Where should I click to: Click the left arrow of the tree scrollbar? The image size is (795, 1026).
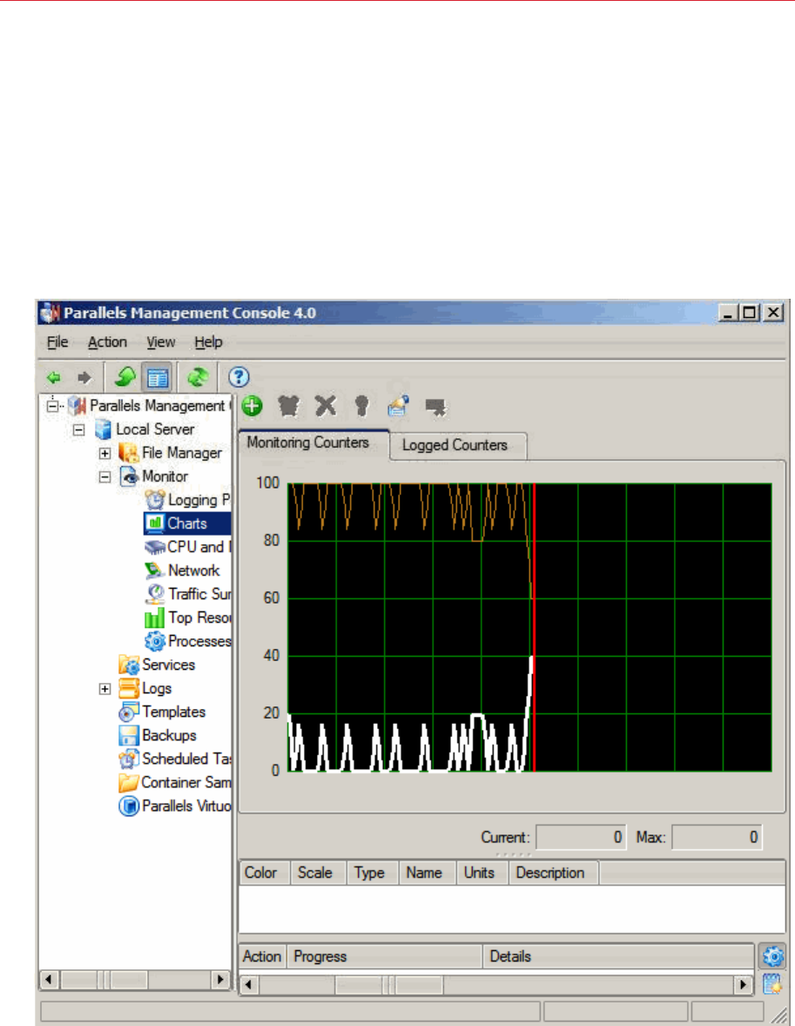click(49, 980)
